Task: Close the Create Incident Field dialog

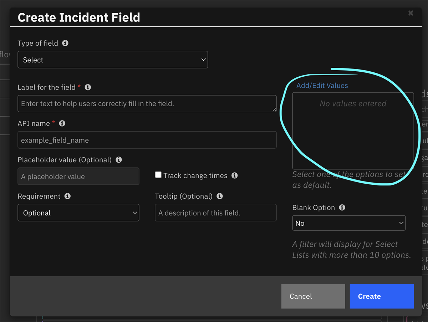Action: 411,13
